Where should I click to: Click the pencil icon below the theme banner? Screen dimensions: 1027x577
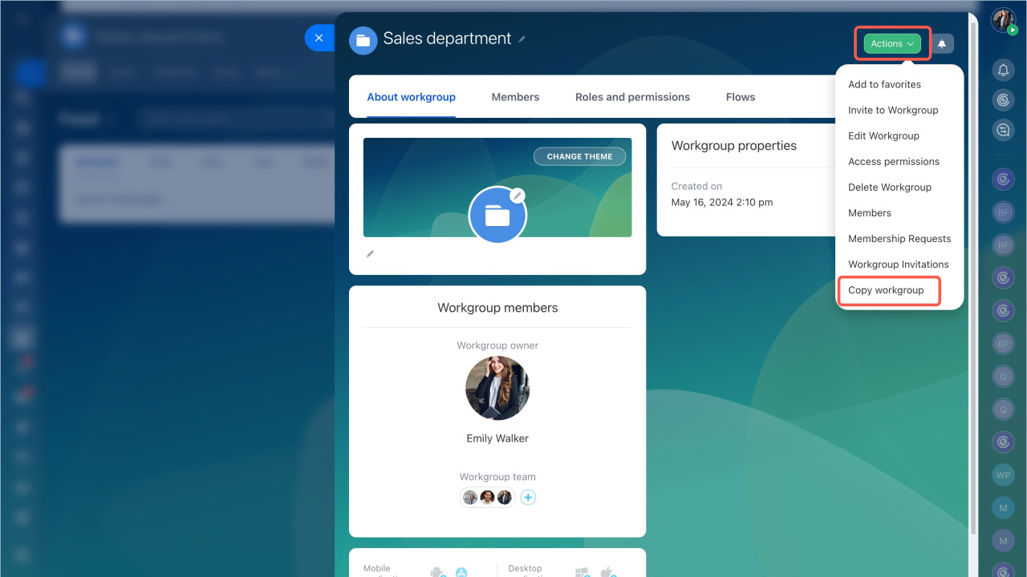[370, 254]
